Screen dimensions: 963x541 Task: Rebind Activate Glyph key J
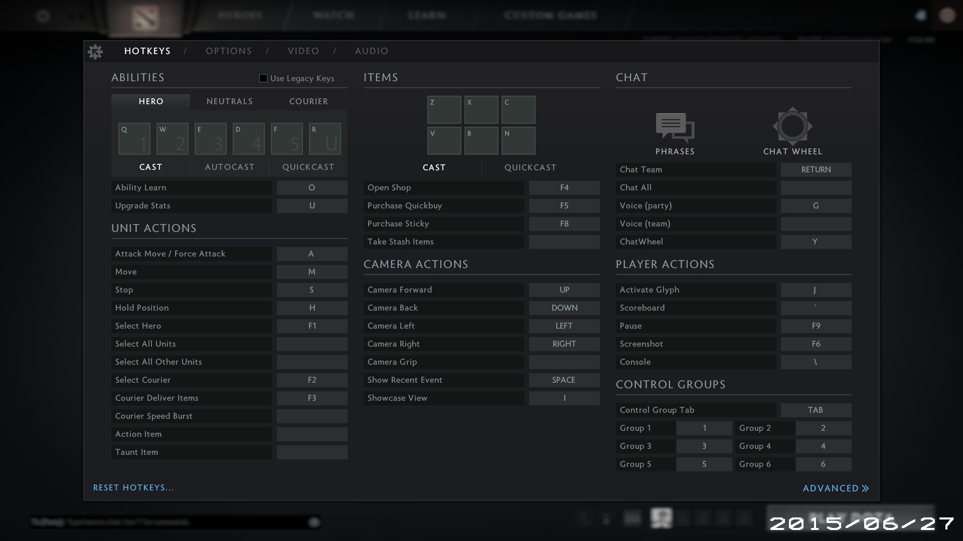[x=816, y=290]
